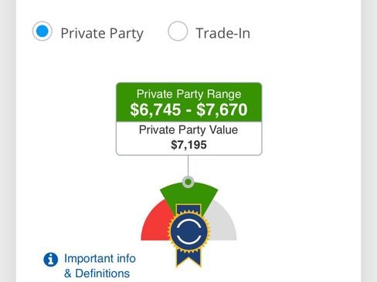Click the Private Party Range green header
This screenshot has width=377, height=282.
(x=189, y=102)
